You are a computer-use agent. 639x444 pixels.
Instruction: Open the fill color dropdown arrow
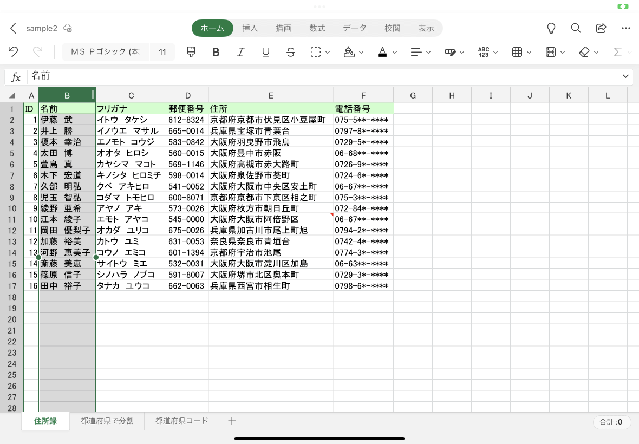coord(361,53)
